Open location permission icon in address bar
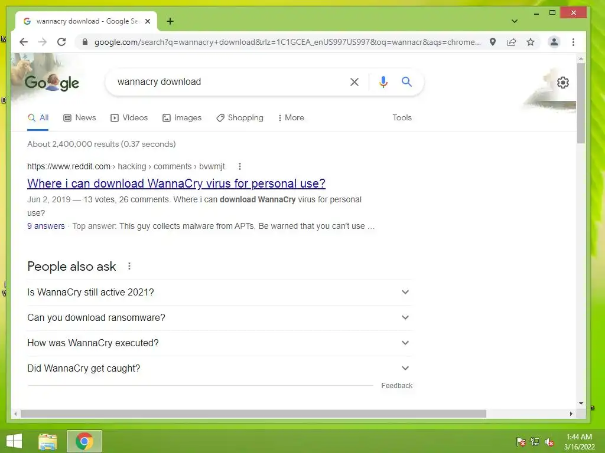 493,42
